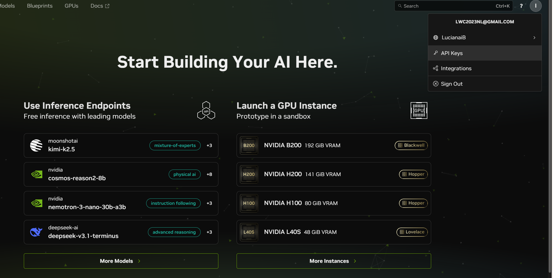The width and height of the screenshot is (553, 278).
Task: Click the More Instances button
Action: tap(334, 261)
